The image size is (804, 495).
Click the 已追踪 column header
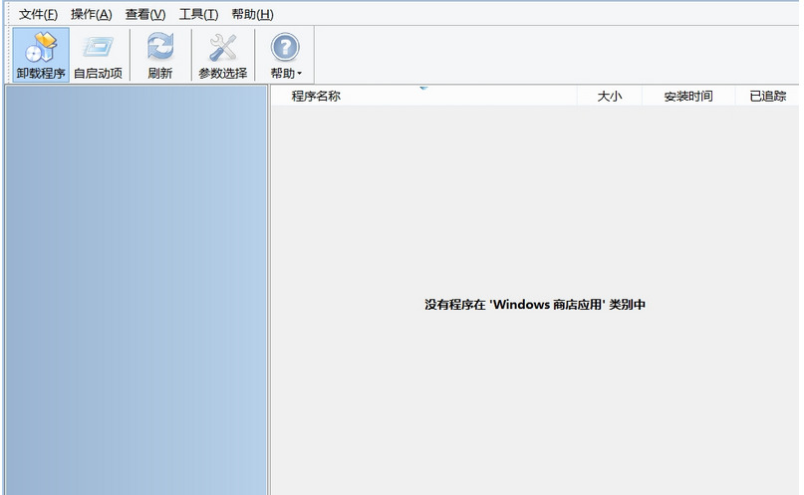coord(767,96)
